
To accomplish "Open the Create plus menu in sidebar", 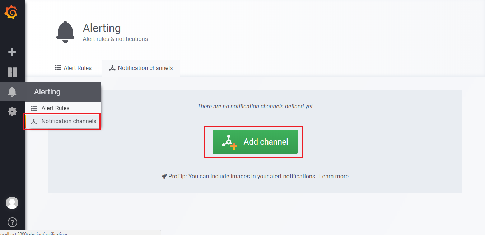I will click(x=12, y=52).
